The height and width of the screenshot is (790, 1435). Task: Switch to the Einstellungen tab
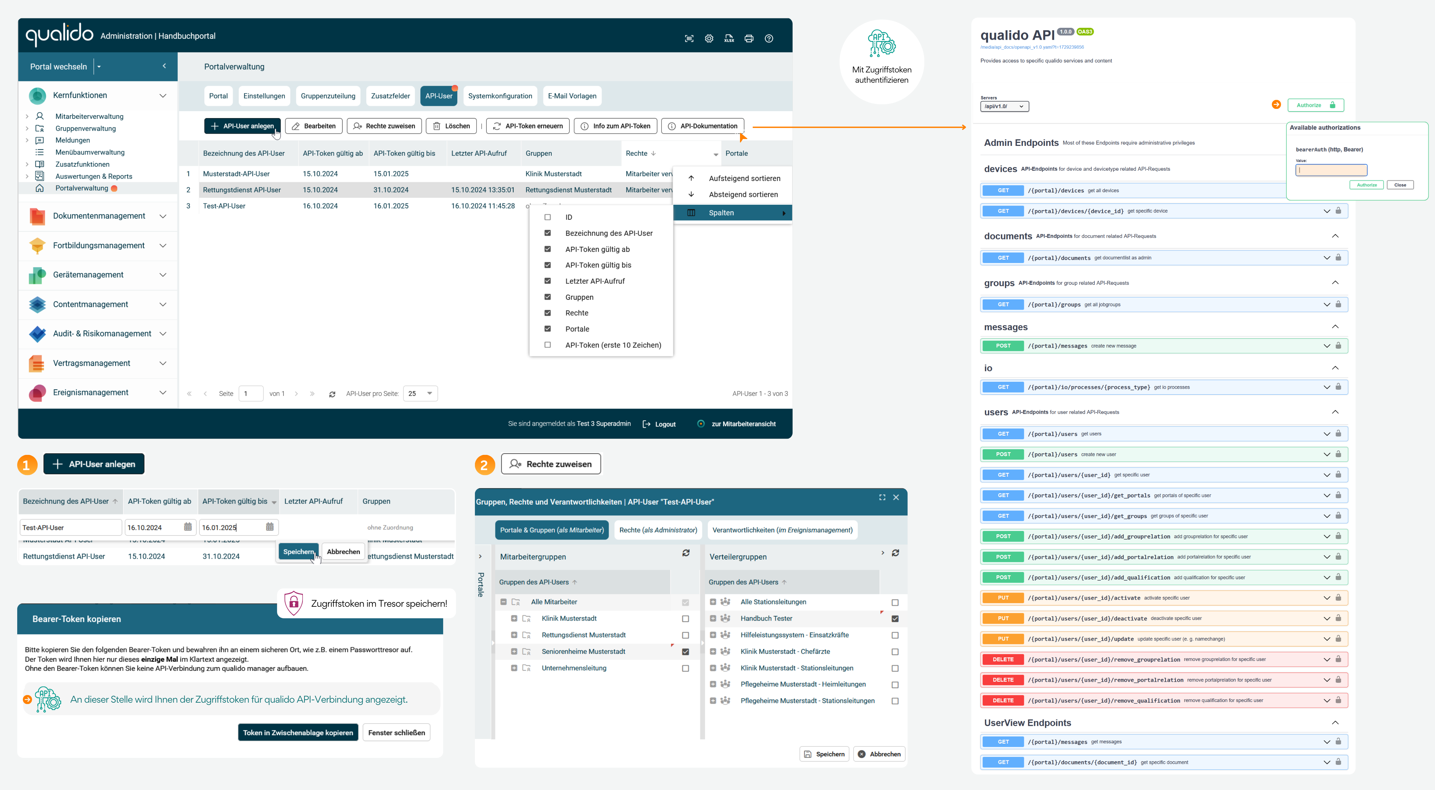[x=264, y=96]
